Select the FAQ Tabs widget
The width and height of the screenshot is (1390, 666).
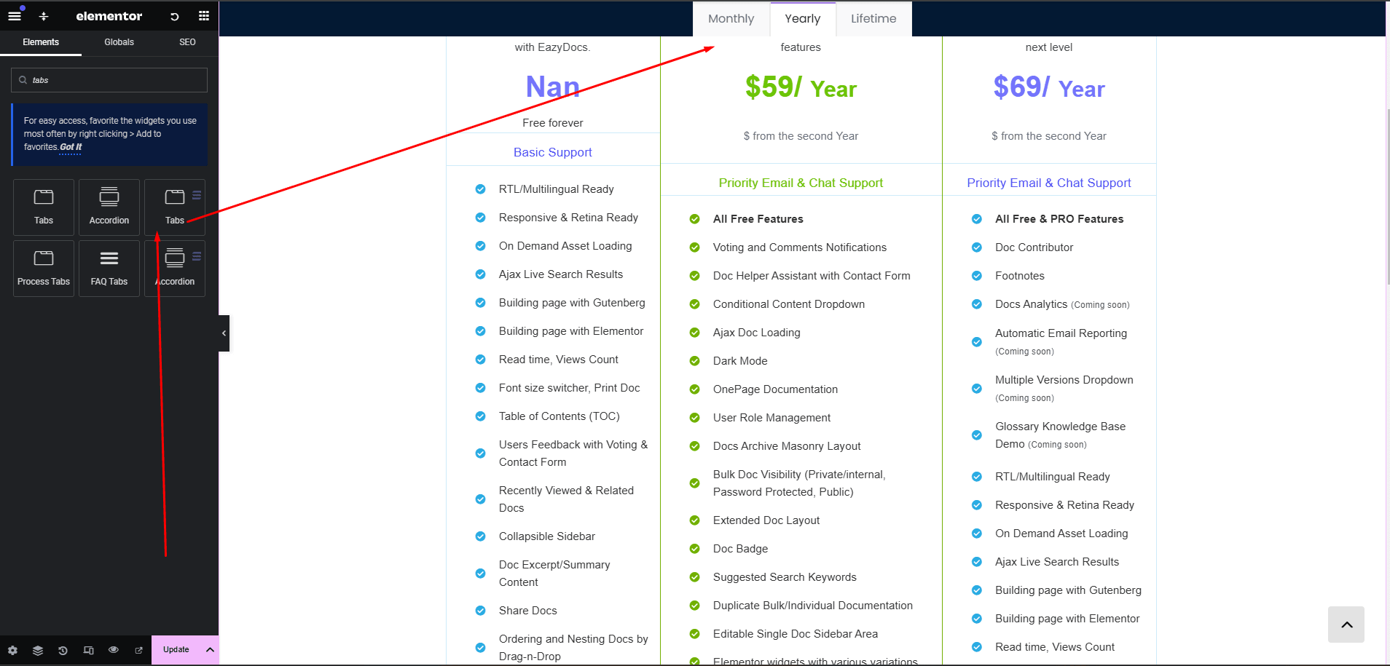tap(109, 269)
